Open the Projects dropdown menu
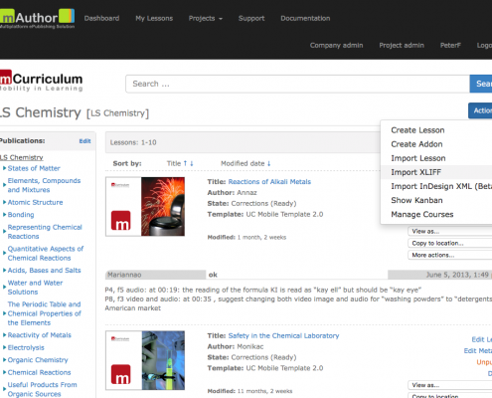Viewport: 492px width, 398px height. (206, 18)
